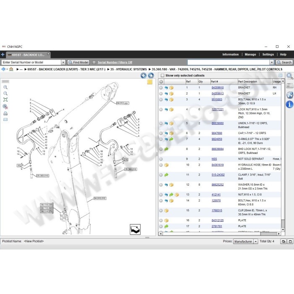Click the Find Model button
This screenshot has width=294, height=294.
click(79, 62)
